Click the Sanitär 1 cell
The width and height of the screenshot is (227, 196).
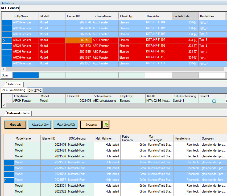click(x=185, y=101)
